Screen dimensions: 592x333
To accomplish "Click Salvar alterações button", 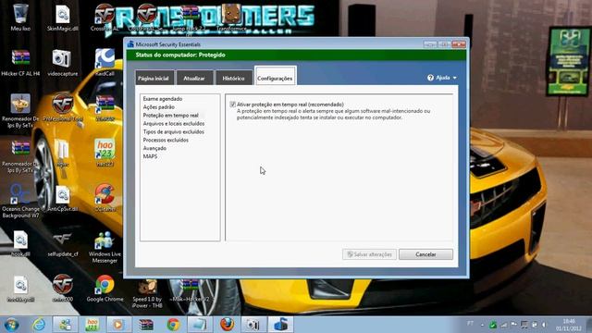I will pos(369,254).
